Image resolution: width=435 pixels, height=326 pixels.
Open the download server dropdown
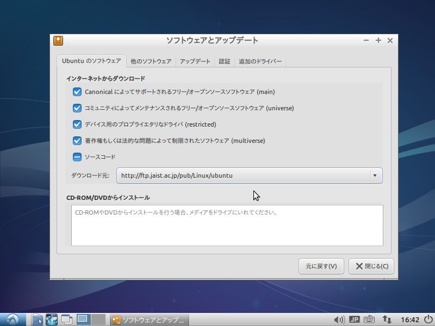click(x=375, y=175)
